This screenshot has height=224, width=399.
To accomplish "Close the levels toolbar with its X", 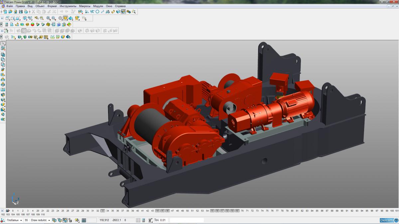I will pyautogui.click(x=2, y=211).
